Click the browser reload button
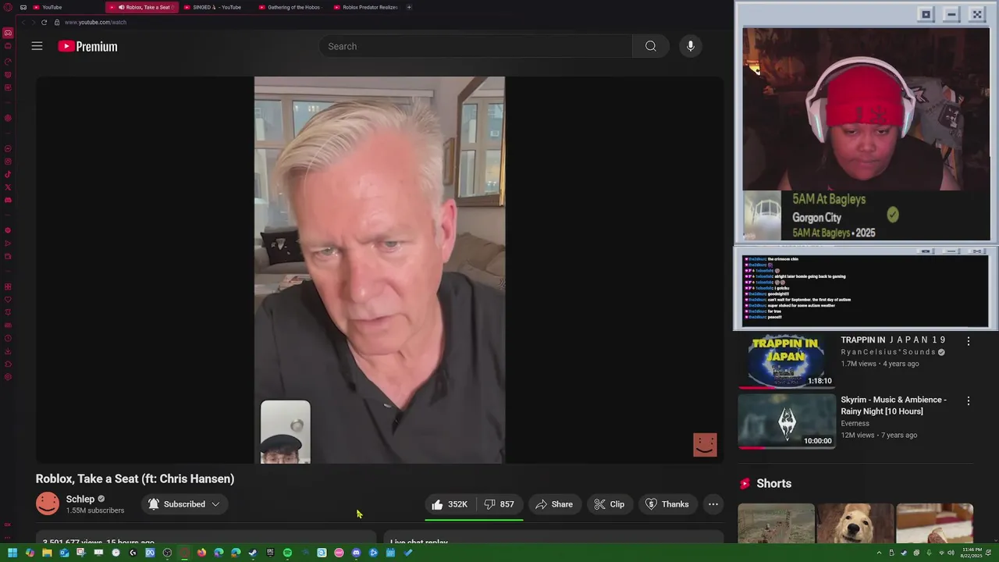The width and height of the screenshot is (999, 562). [x=44, y=22]
